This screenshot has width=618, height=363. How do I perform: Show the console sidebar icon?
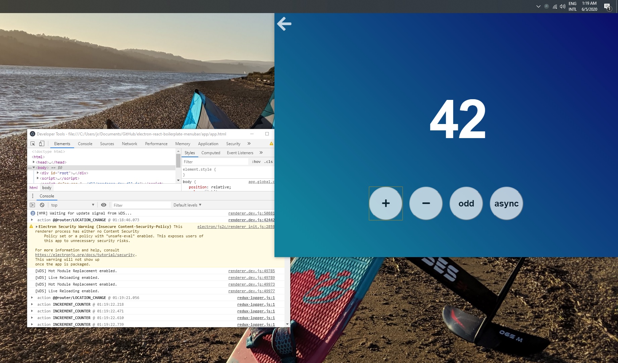click(33, 205)
